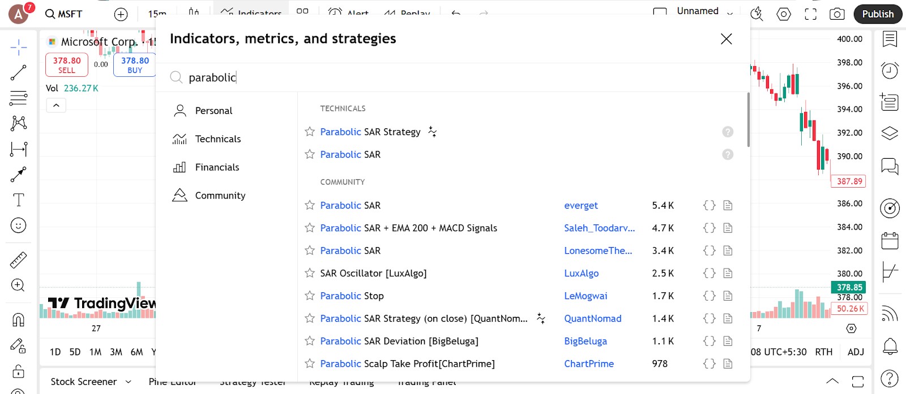Toggle favorite on SAR Oscillator [LuxAlgo]

point(310,273)
